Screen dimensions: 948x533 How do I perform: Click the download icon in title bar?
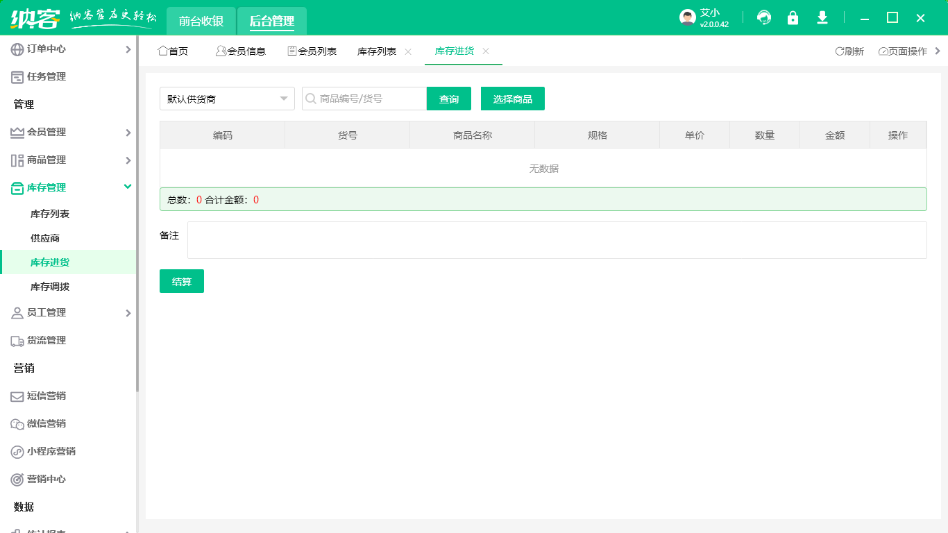822,18
